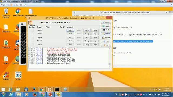The width and height of the screenshot is (173, 97).
Task: Click the XAMPP title bar icon
Action: [29, 18]
